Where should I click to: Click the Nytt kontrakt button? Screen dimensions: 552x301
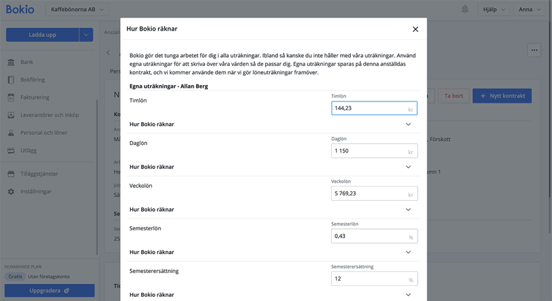pyautogui.click(x=502, y=96)
